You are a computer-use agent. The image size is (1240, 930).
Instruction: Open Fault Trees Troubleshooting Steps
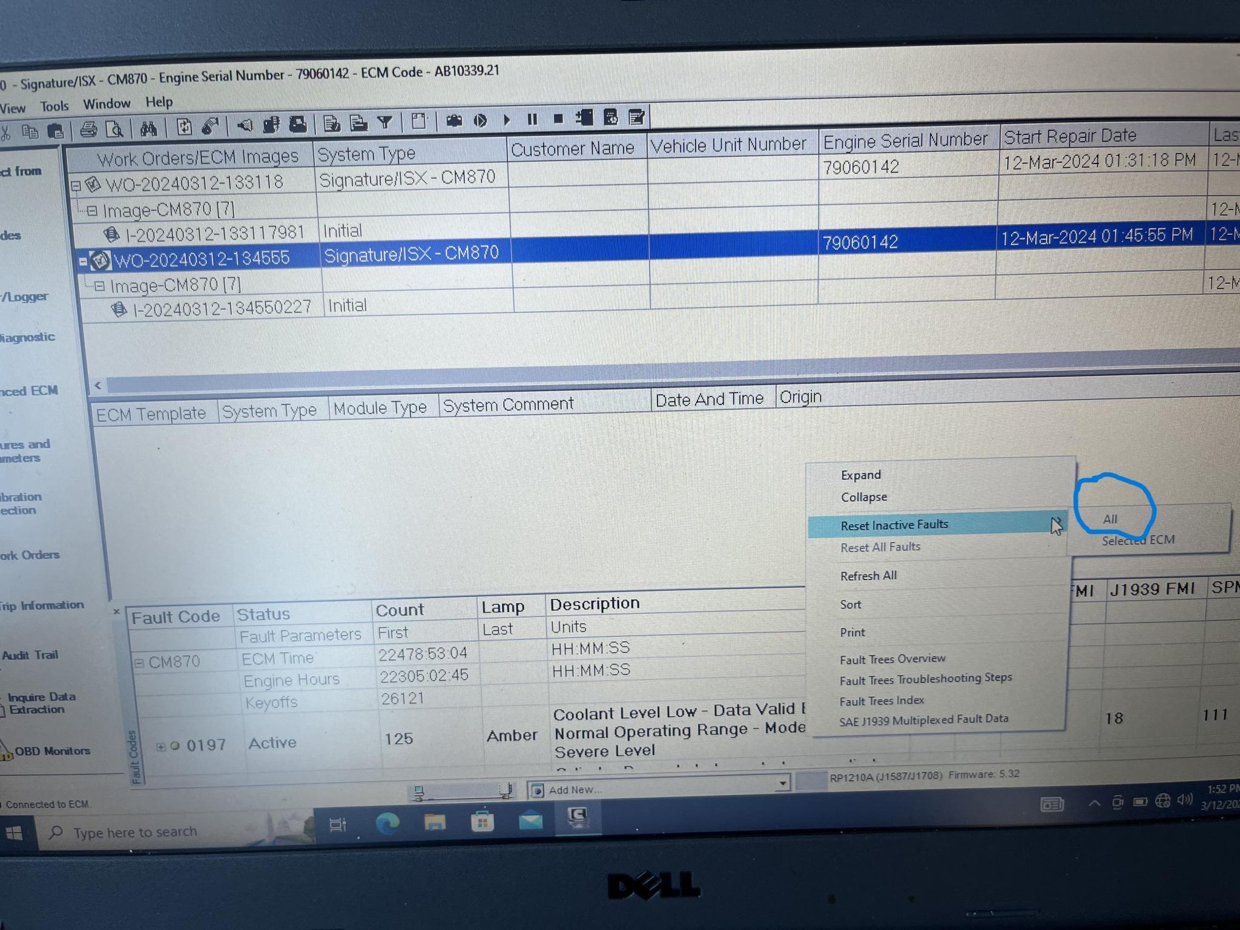(x=926, y=679)
